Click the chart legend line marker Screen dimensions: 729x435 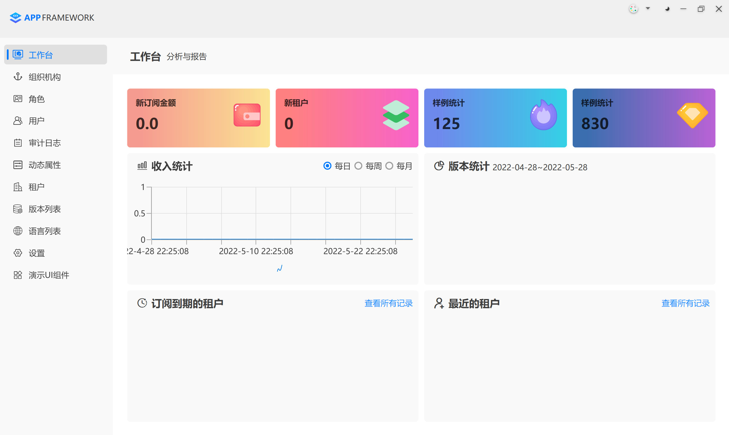click(x=280, y=268)
